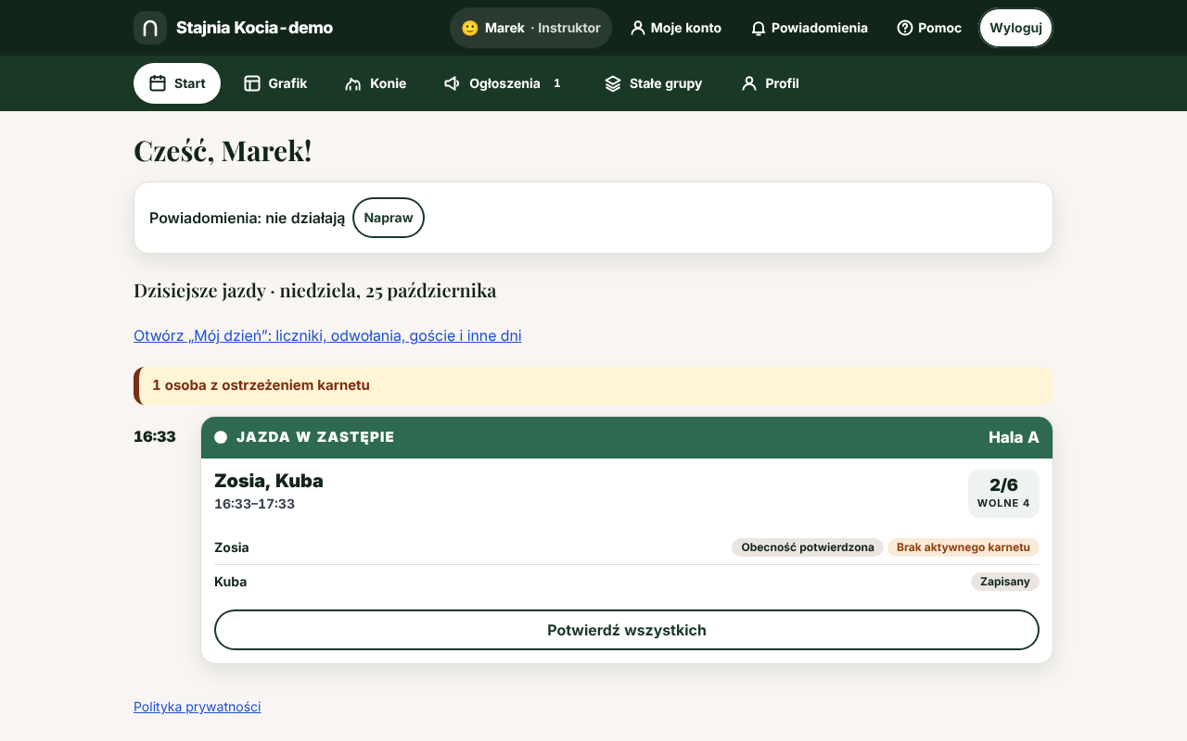
Task: Click participant name Kuba in the list
Action: [x=231, y=582]
